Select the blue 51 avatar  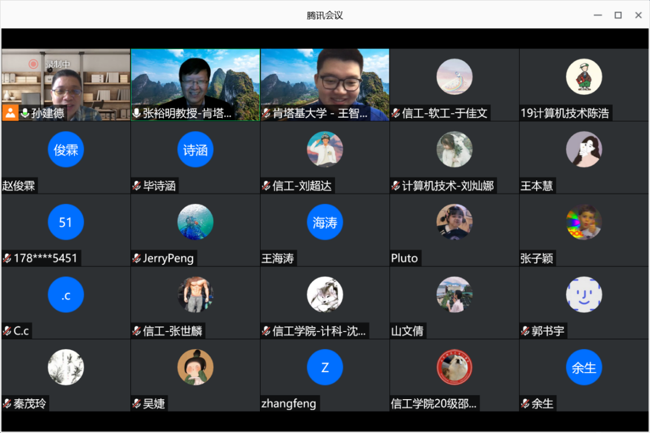coord(66,222)
